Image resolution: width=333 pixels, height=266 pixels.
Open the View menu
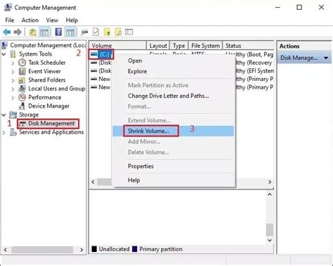52,20
